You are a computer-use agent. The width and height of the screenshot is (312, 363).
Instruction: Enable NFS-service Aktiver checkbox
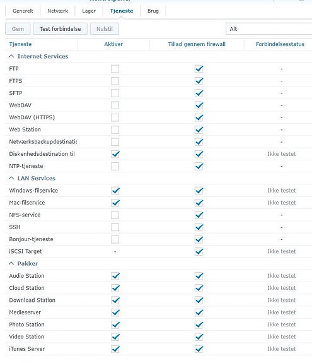115,215
